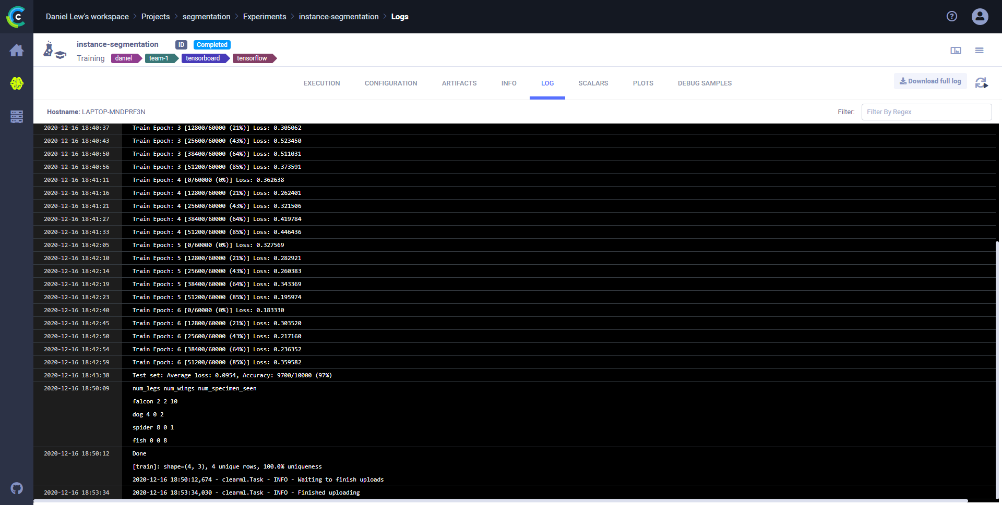Open the DEBUG SAMPLES tab
This screenshot has height=505, width=1002.
point(705,83)
